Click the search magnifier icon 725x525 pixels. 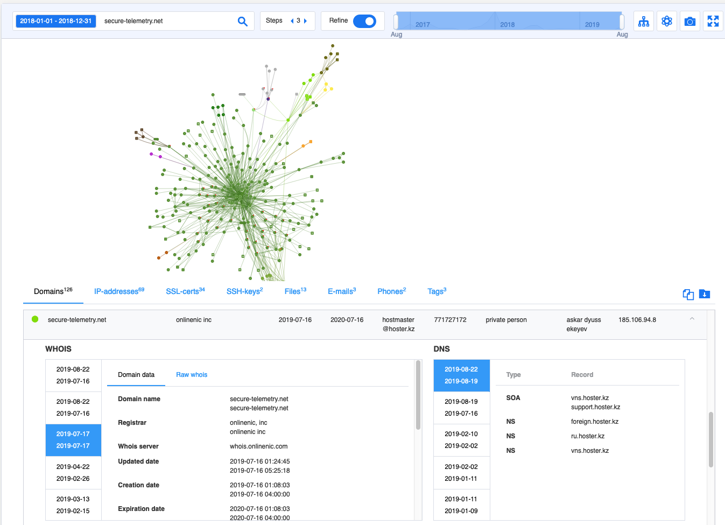[x=243, y=21]
